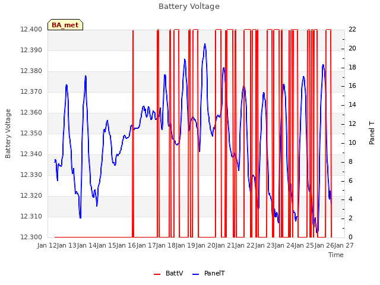Click the 12.330 y-axis tick label
Viewport: 380px width, 285px height.
[31, 175]
